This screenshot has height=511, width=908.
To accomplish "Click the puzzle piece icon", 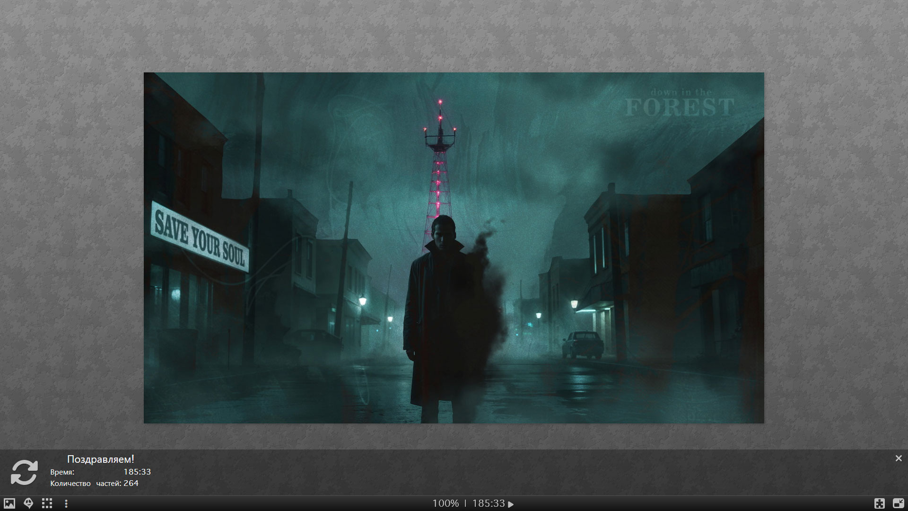I will (x=880, y=503).
